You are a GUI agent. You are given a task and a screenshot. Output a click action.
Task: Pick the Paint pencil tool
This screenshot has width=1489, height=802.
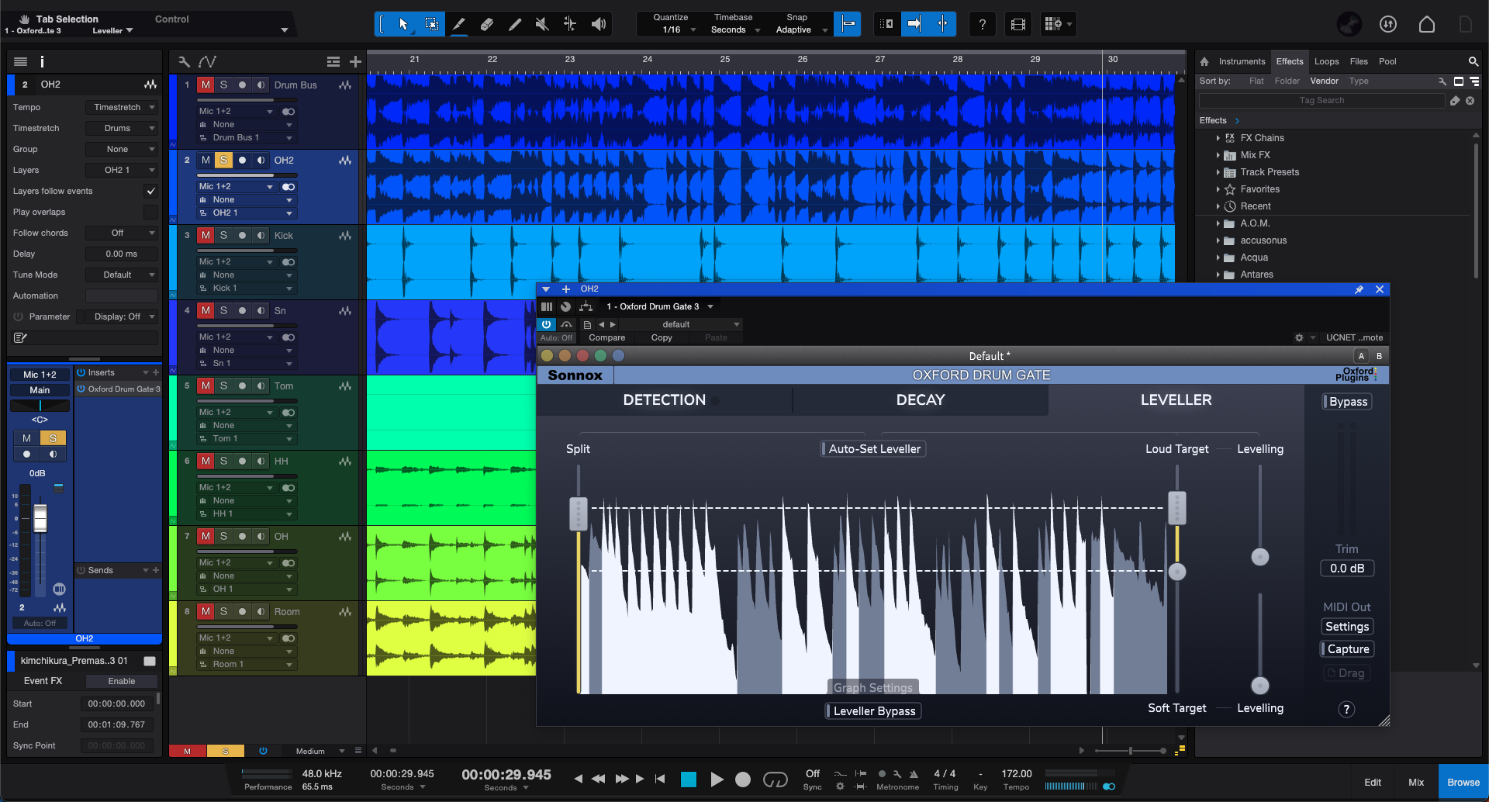[514, 24]
